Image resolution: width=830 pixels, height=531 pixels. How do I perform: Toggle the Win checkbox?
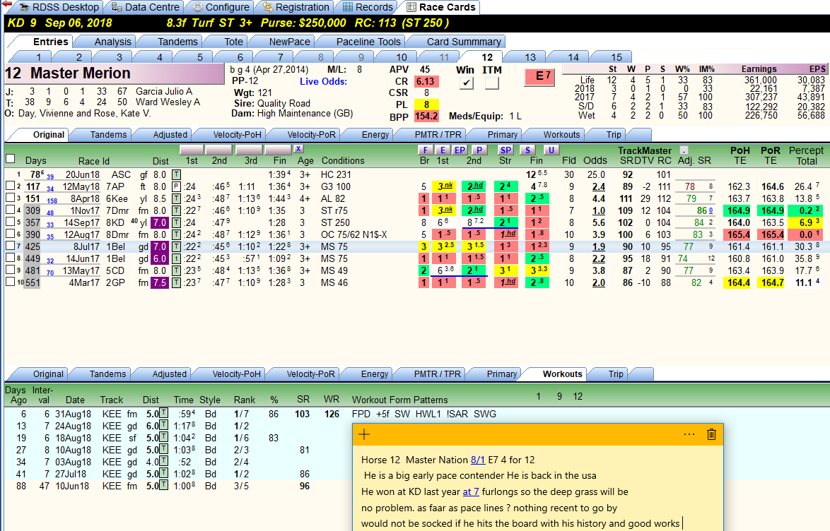466,83
